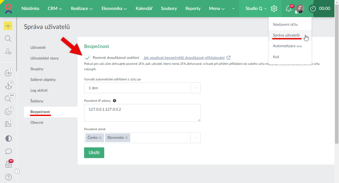The image size is (339, 183).
Task: Click the mail icon with 44 badge
Action: point(8,165)
